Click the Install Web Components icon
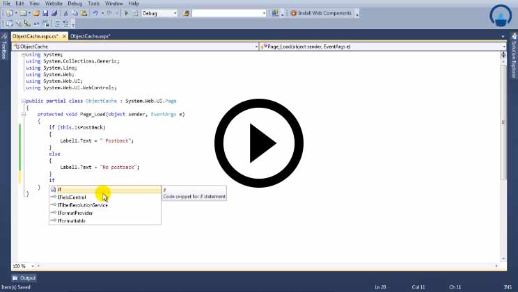Image resolution: width=518 pixels, height=292 pixels. (293, 13)
